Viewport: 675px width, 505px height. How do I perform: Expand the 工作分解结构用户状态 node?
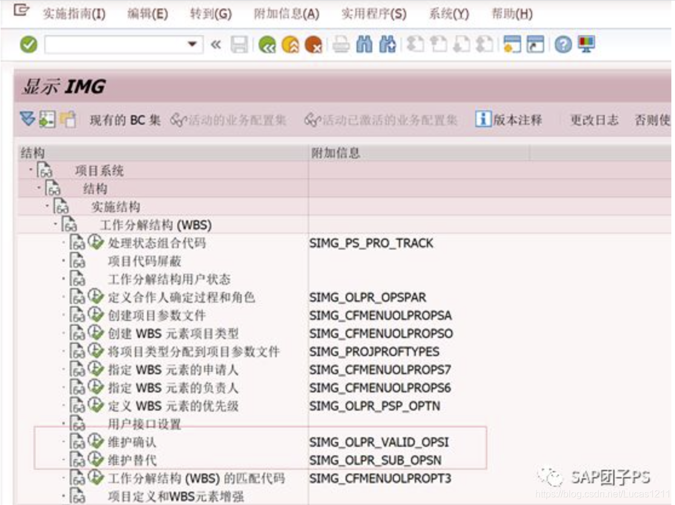tap(64, 278)
